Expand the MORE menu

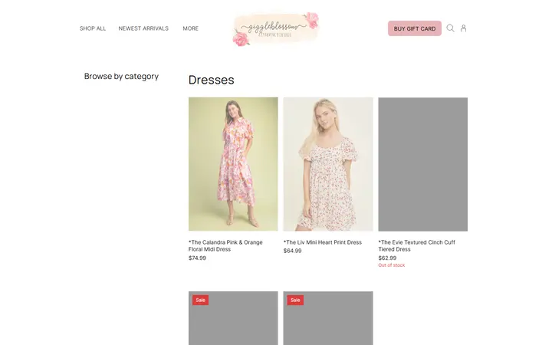pos(190,28)
